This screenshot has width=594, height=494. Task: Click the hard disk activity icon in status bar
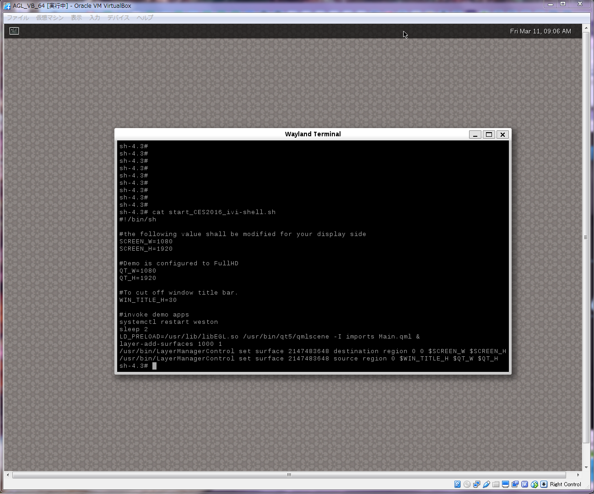(x=458, y=484)
